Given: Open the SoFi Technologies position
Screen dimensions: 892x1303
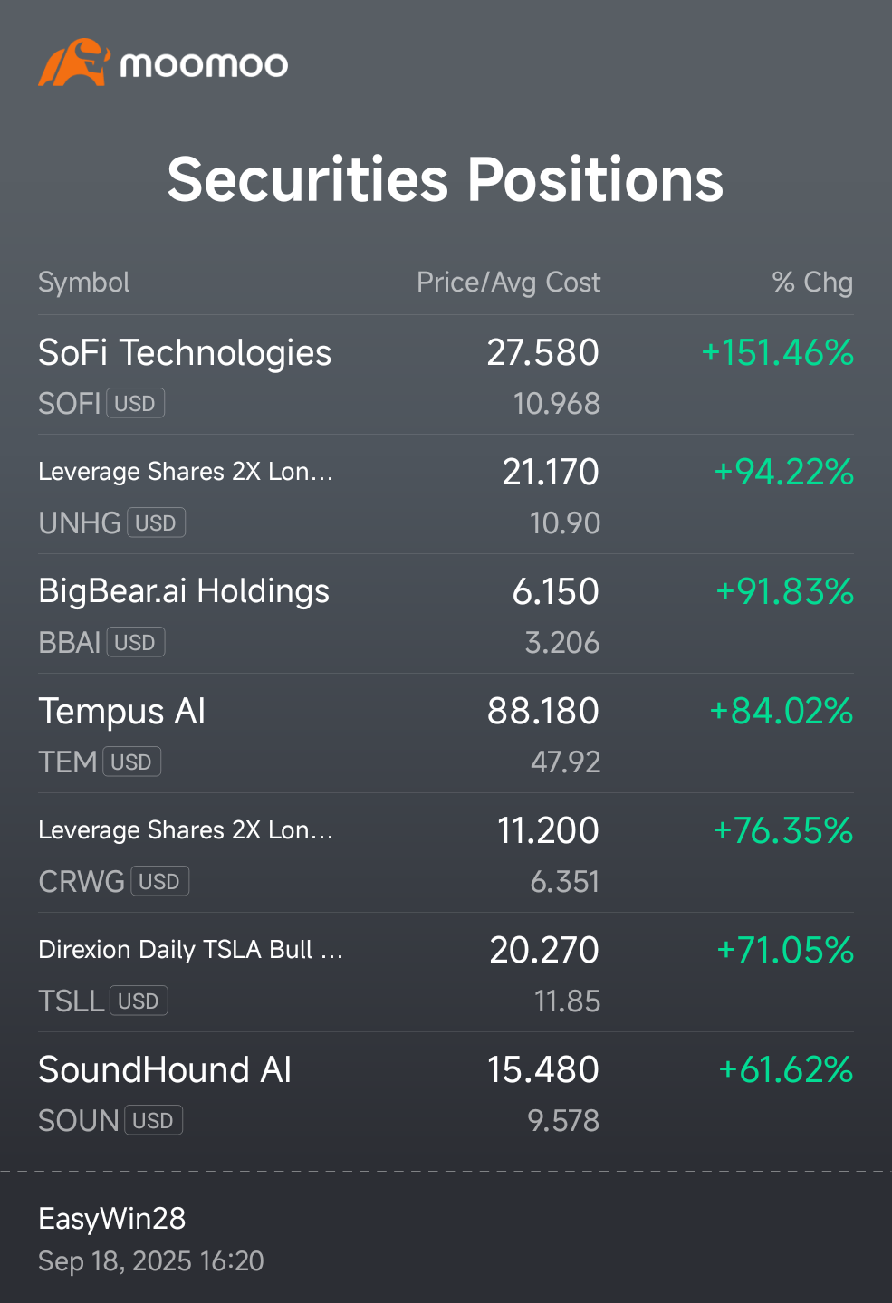Looking at the screenshot, I should pos(185,353).
